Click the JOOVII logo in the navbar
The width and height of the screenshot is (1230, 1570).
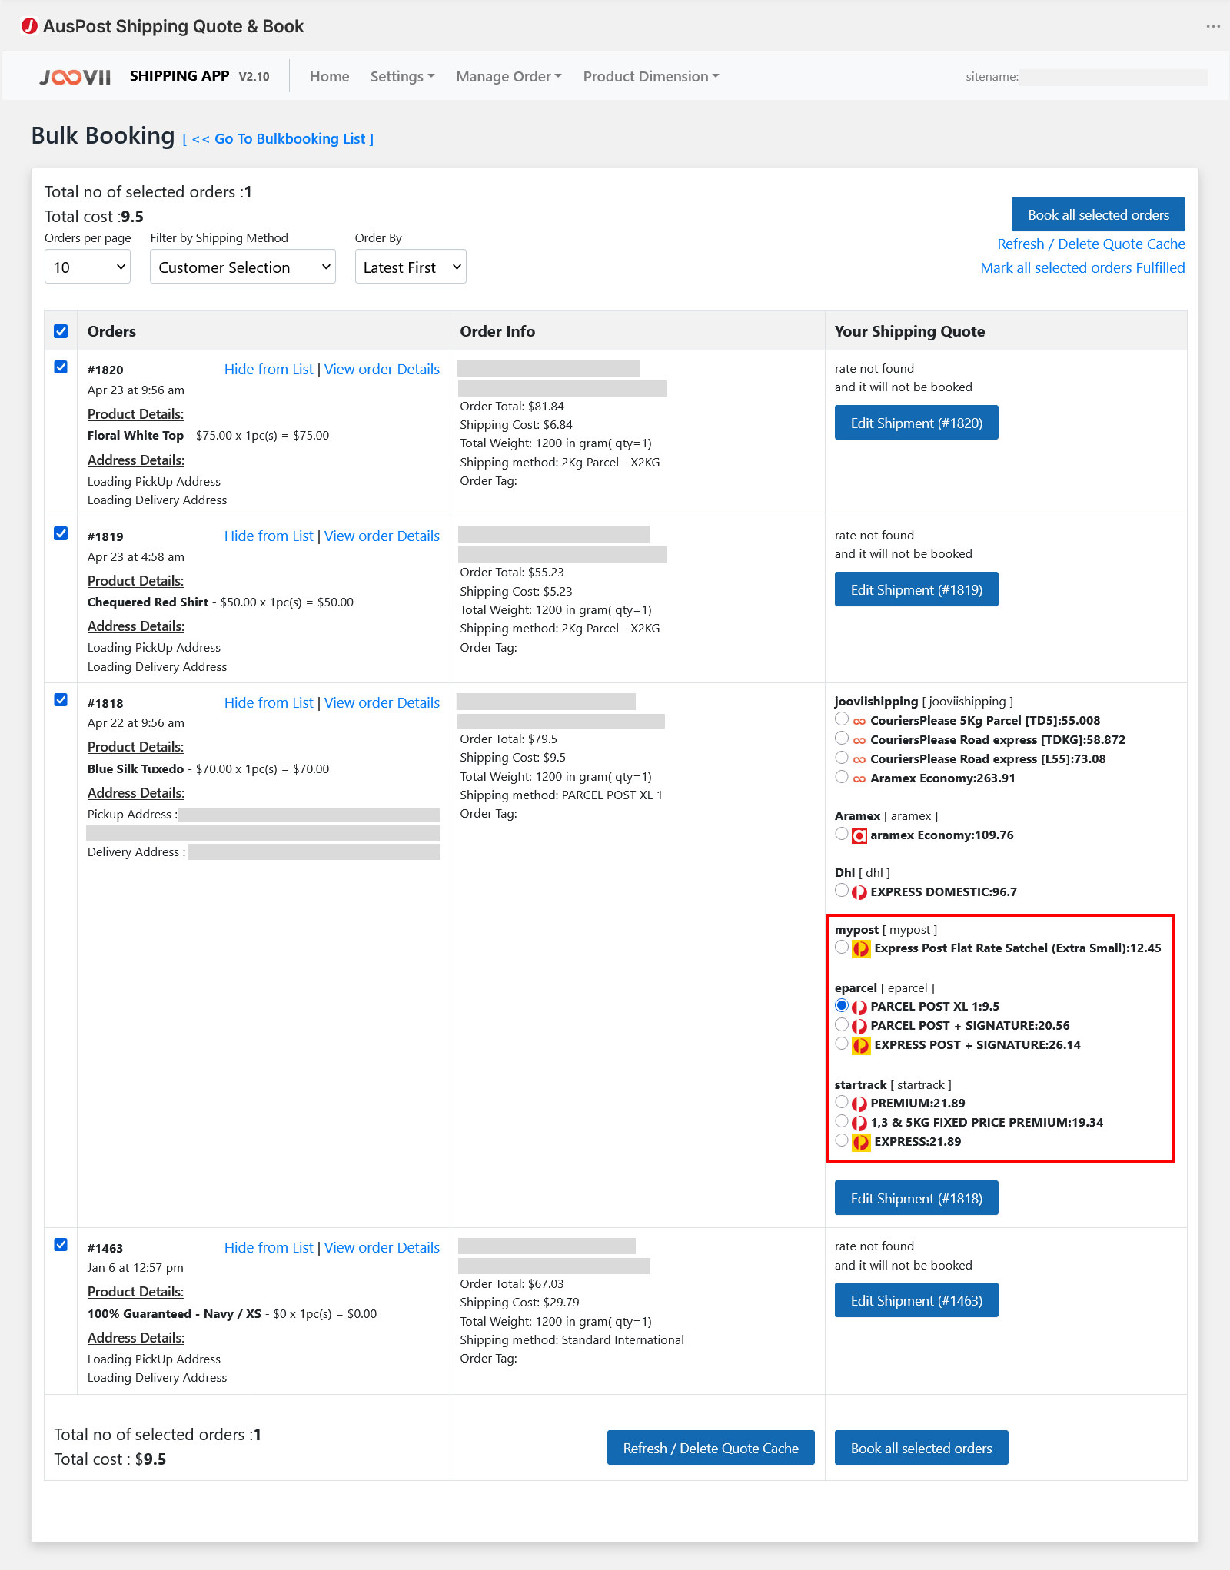[x=75, y=77]
